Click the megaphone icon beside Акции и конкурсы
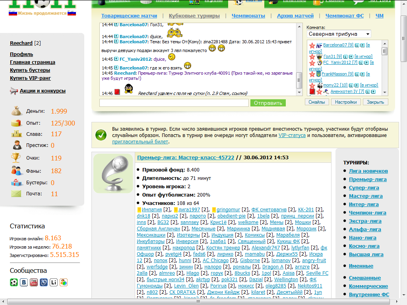Screen dimensions: 407x305 tap(14, 91)
